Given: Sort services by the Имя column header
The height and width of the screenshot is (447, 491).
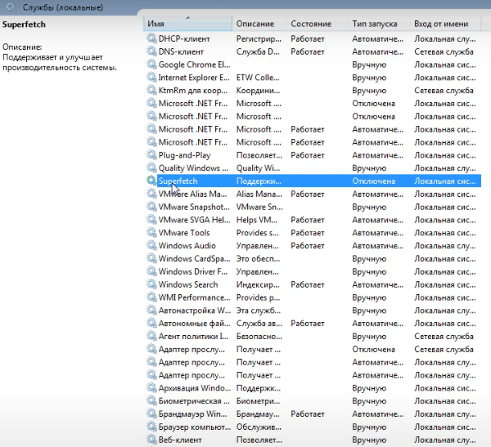Looking at the screenshot, I should (187, 24).
